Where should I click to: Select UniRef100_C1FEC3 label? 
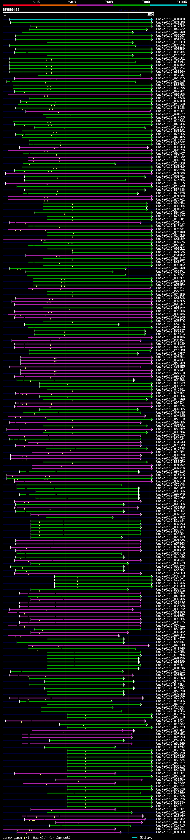pyautogui.click(x=170, y=42)
